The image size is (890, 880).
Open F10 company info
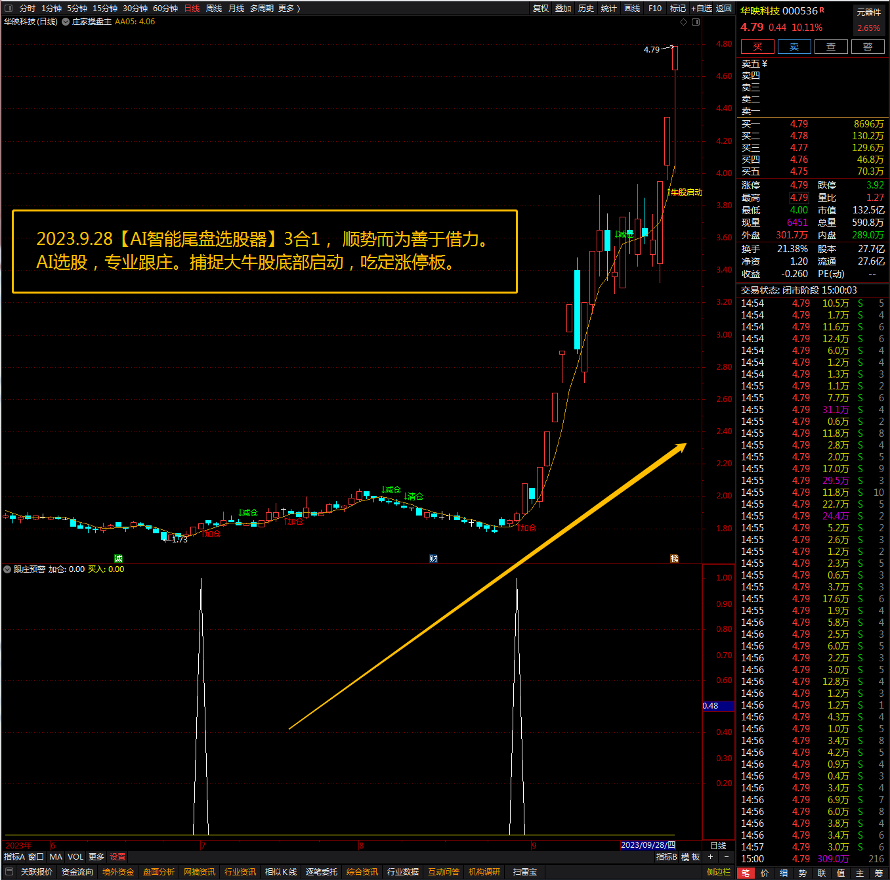pos(655,9)
